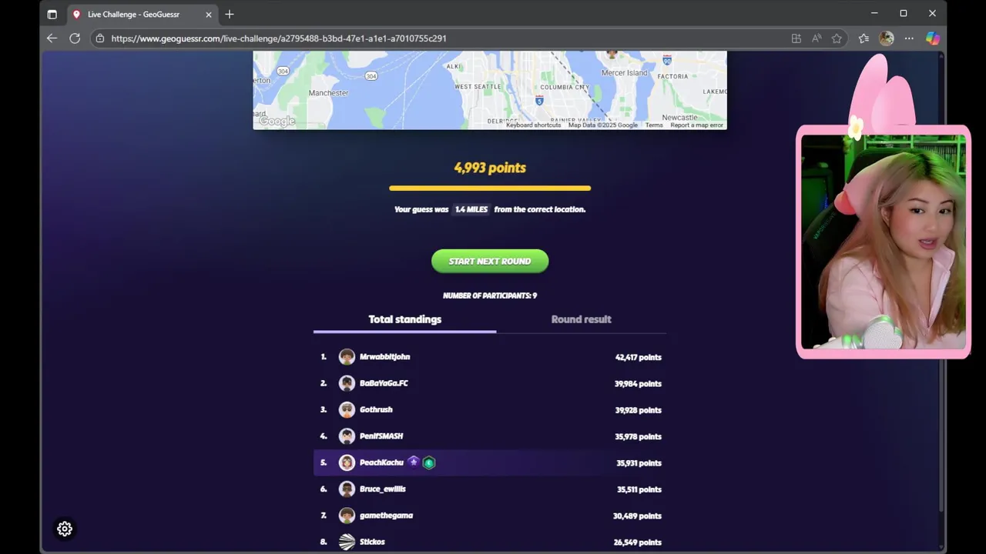This screenshot has height=554, width=986.
Task: Open the favorites list icon
Action: point(864,38)
